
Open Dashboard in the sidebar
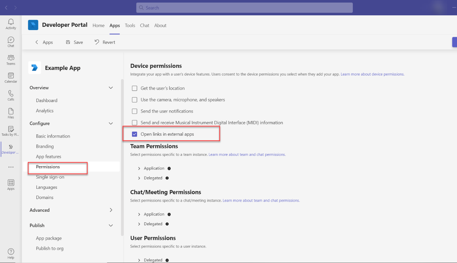click(x=47, y=100)
